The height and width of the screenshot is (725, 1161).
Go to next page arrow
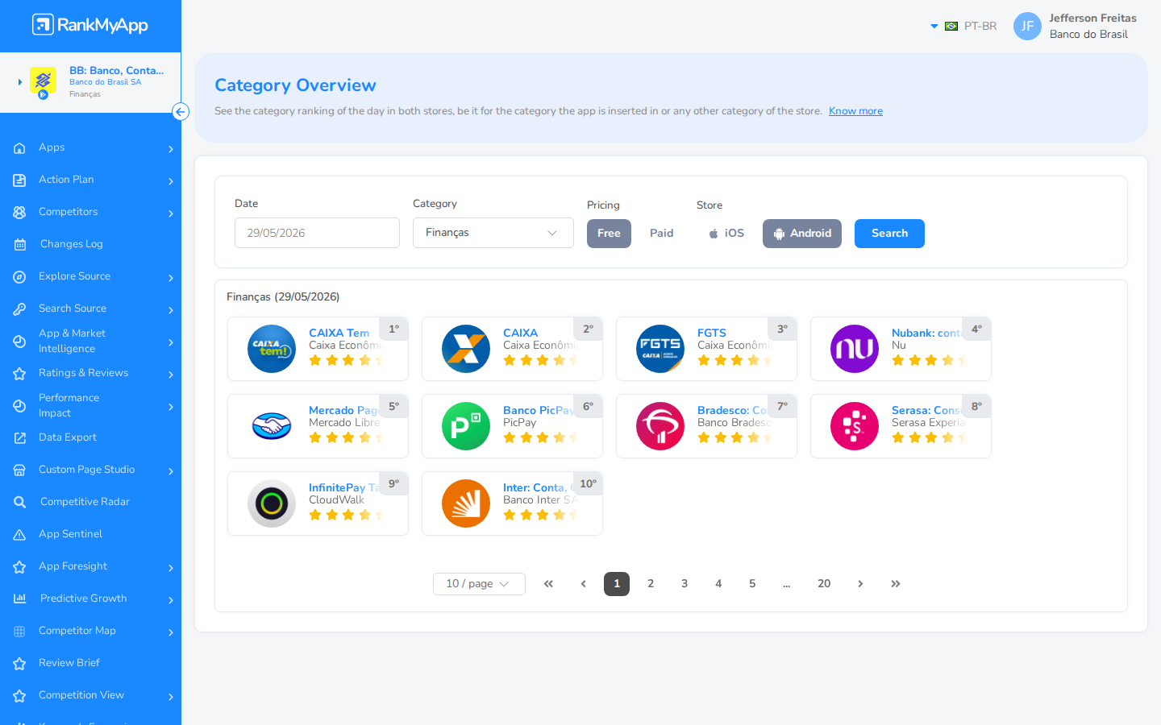(x=860, y=584)
